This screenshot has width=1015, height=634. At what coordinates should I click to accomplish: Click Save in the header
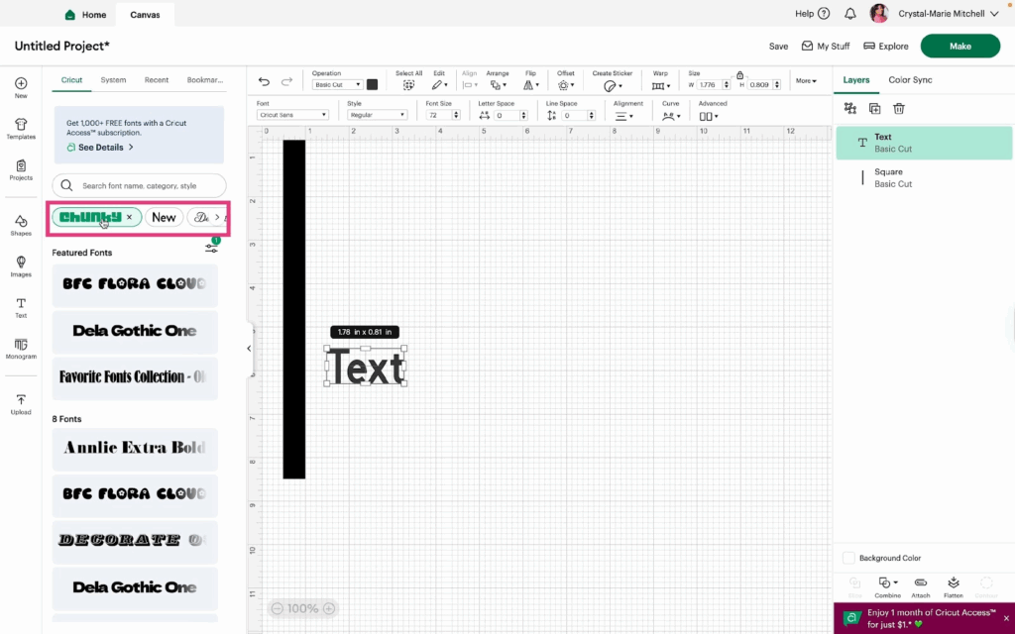[779, 46]
